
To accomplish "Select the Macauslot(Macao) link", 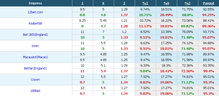I will click(35, 57).
